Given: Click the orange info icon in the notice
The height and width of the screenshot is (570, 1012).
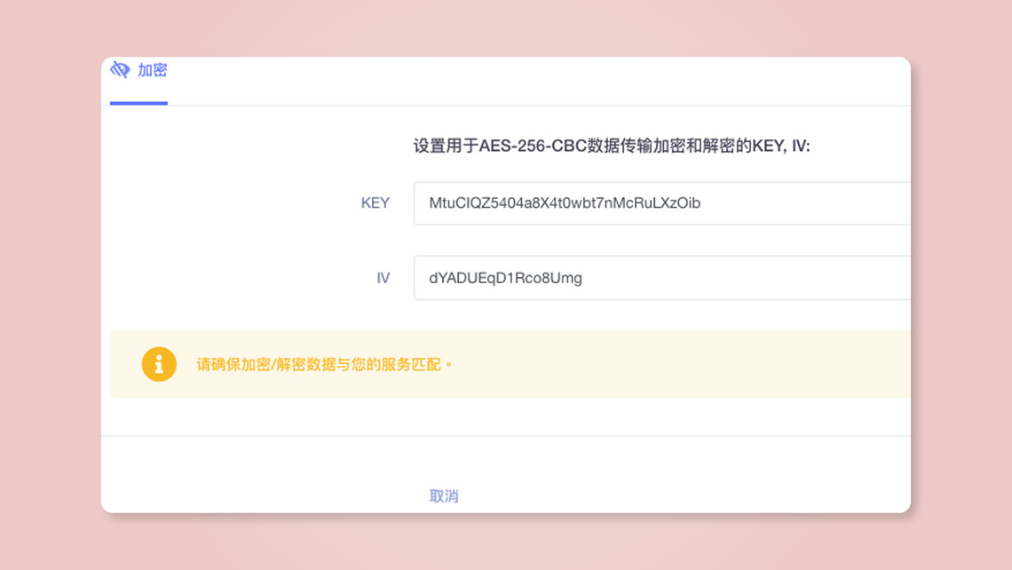Looking at the screenshot, I should [x=159, y=364].
